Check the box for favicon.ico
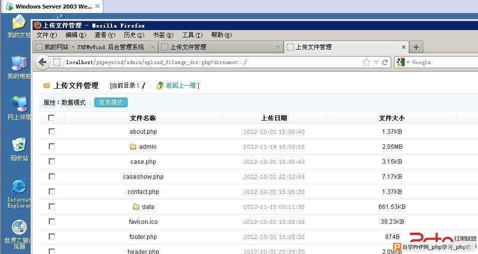The image size is (478, 254). coord(52,222)
